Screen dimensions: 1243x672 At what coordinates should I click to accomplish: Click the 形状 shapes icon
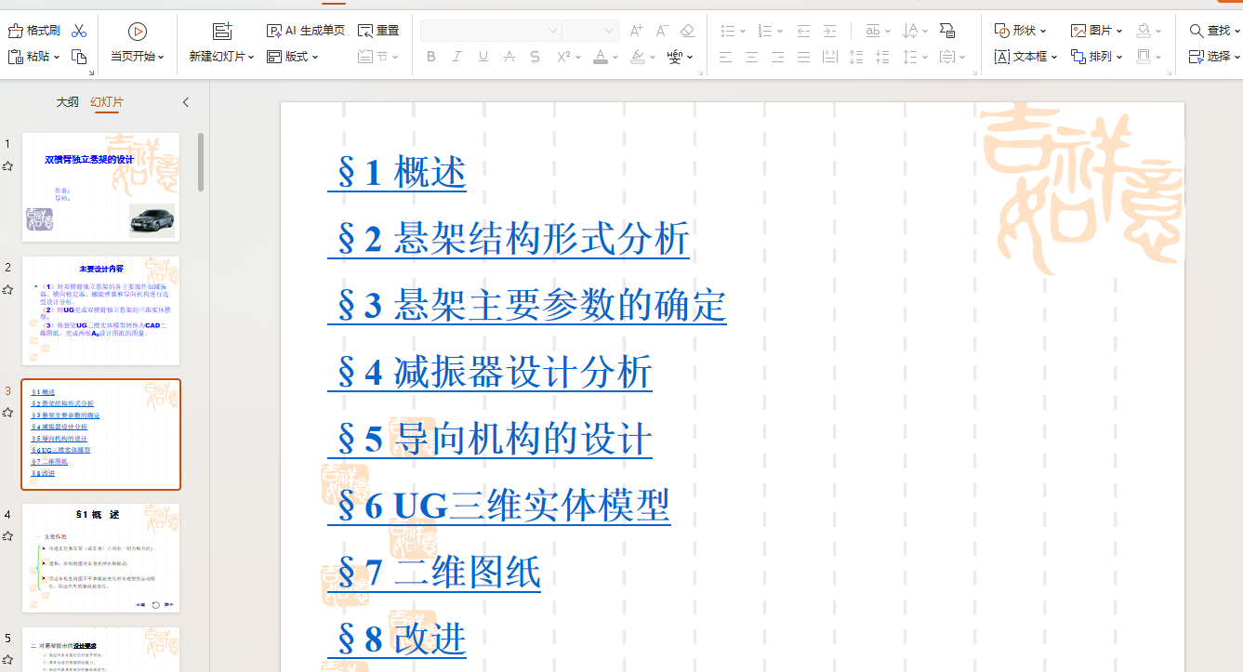point(1002,31)
